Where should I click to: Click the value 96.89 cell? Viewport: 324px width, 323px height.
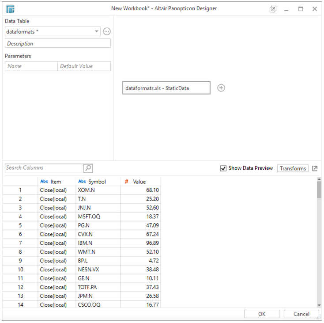pos(140,243)
